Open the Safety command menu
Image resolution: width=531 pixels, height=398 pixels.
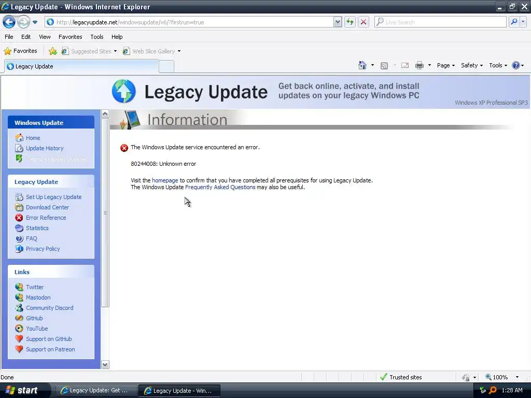pos(472,65)
